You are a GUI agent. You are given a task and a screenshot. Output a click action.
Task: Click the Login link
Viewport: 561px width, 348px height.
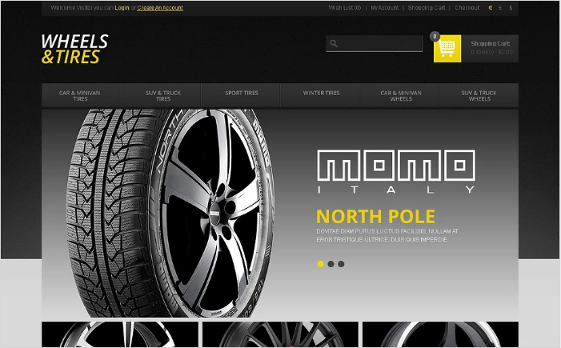click(x=122, y=7)
